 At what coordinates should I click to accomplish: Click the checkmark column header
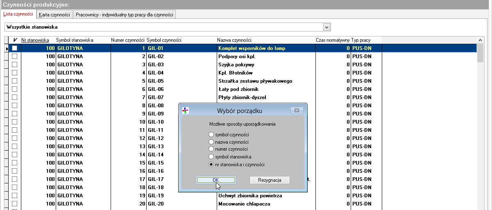point(15,40)
